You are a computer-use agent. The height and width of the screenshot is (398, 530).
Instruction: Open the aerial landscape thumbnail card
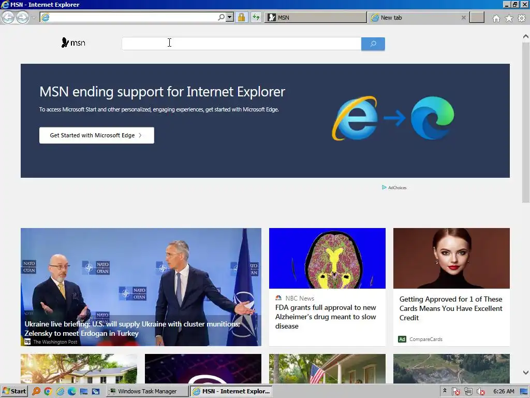coord(451,368)
